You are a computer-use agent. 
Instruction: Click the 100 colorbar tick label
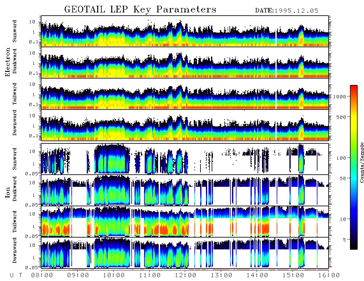pos(341,158)
